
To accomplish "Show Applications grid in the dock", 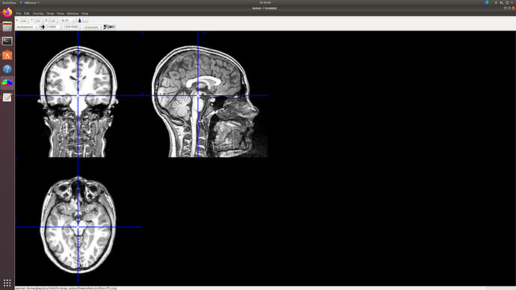I will (x=7, y=283).
